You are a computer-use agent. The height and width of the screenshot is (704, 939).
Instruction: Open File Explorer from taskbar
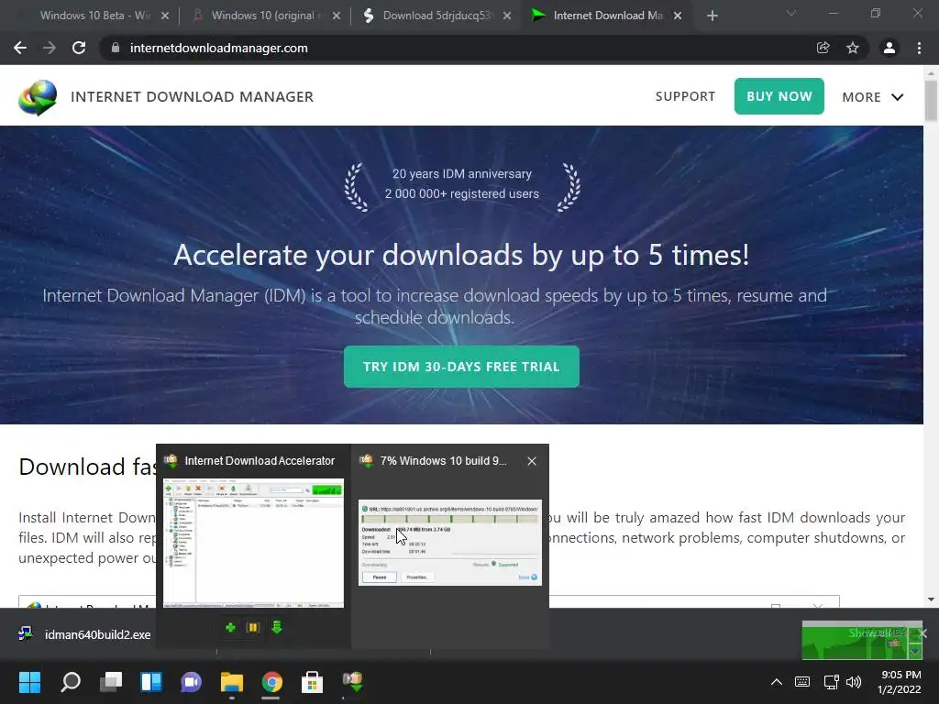click(x=232, y=682)
